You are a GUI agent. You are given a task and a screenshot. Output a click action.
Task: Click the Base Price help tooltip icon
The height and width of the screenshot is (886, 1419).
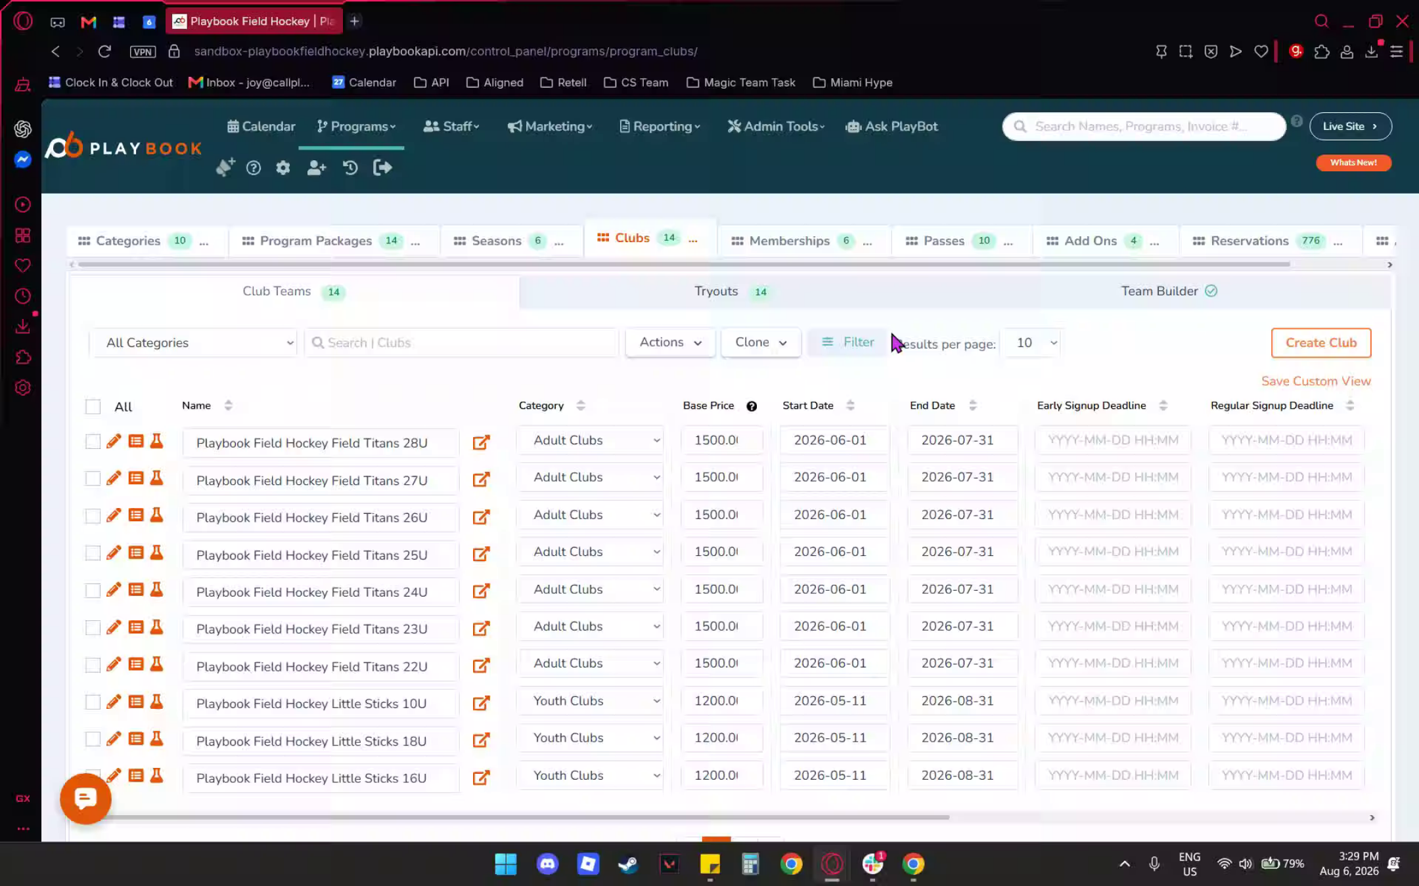tap(752, 406)
